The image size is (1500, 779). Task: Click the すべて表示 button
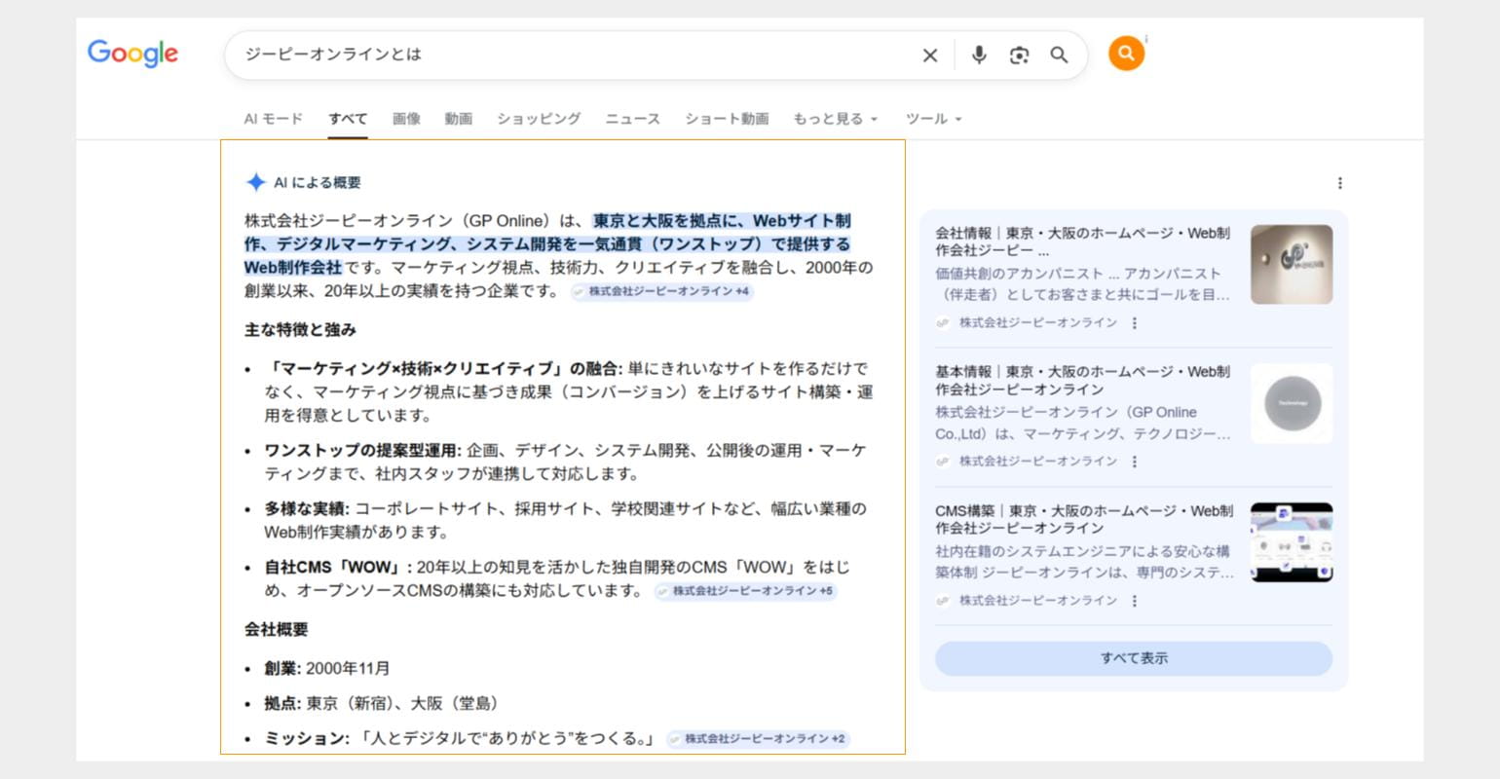click(x=1133, y=658)
